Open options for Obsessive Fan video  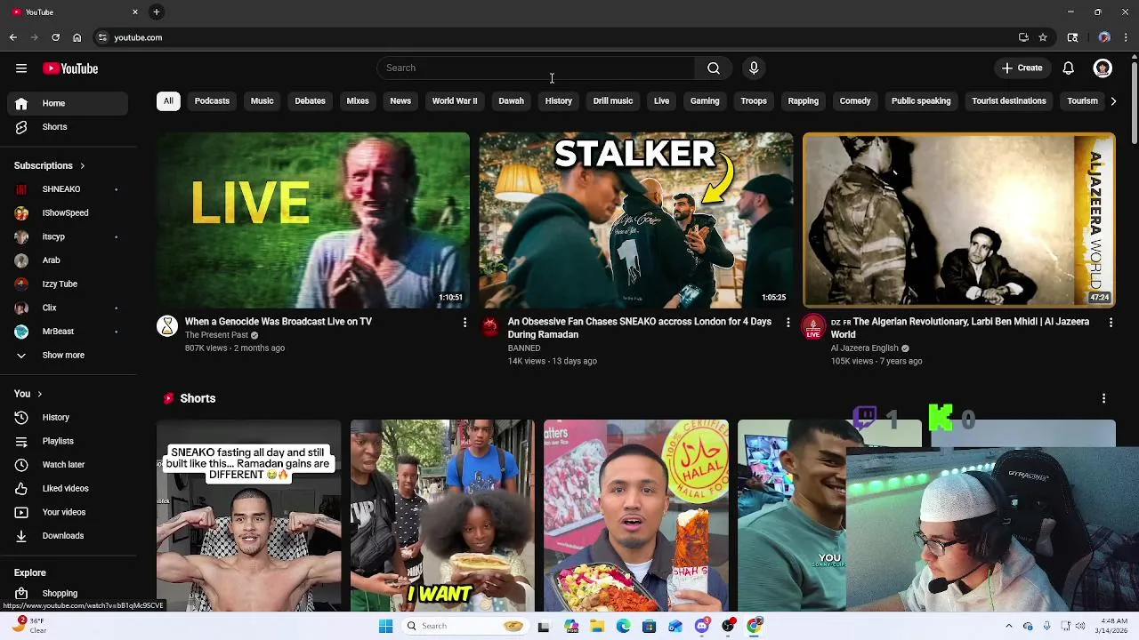pyautogui.click(x=788, y=322)
